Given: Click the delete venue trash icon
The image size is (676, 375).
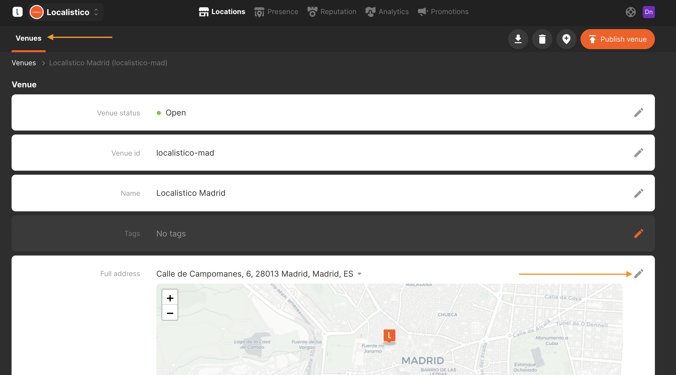Looking at the screenshot, I should (542, 39).
